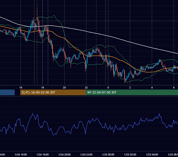Click the ロンドン 16:00-22:00 JST session bar

click(x=53, y=92)
